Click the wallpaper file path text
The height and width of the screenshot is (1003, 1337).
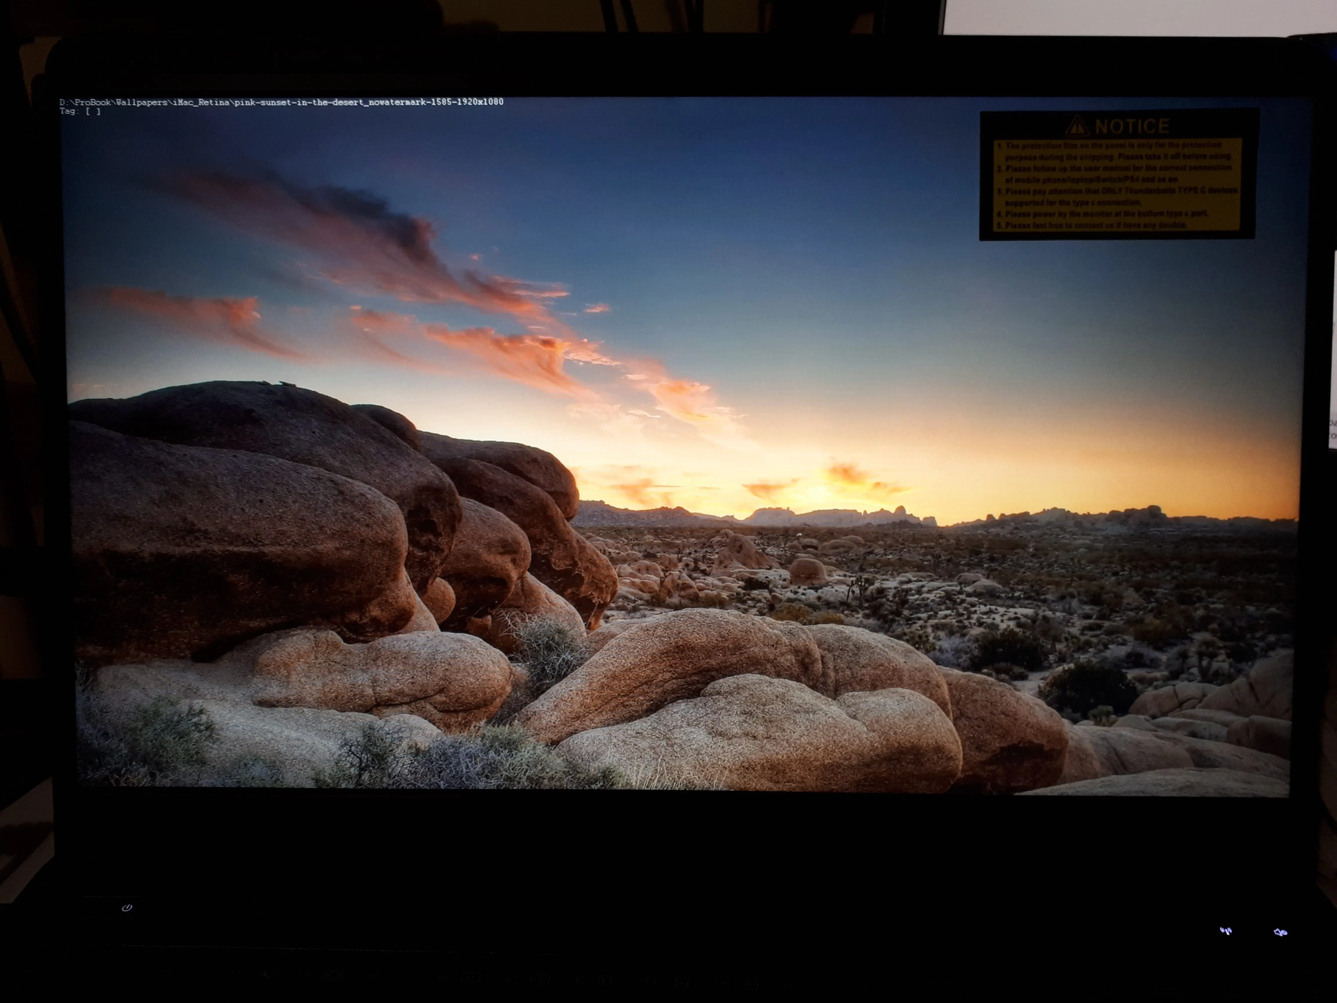(281, 102)
